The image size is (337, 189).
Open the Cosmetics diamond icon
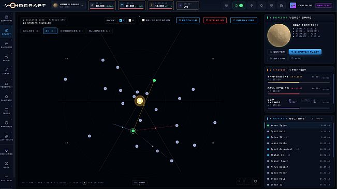[x=6, y=150]
